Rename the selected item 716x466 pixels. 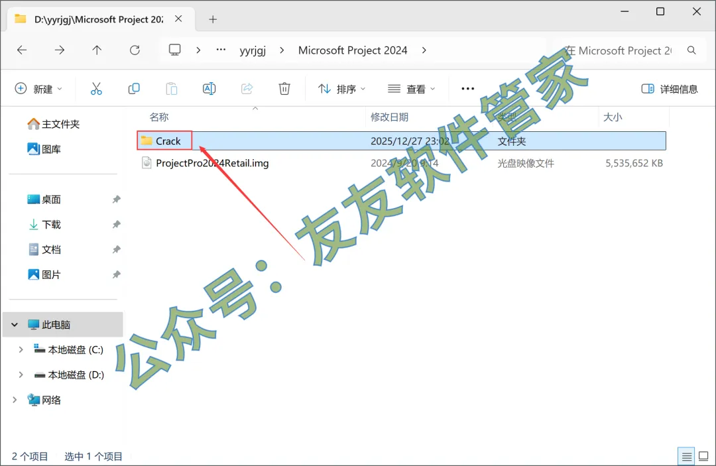[209, 89]
